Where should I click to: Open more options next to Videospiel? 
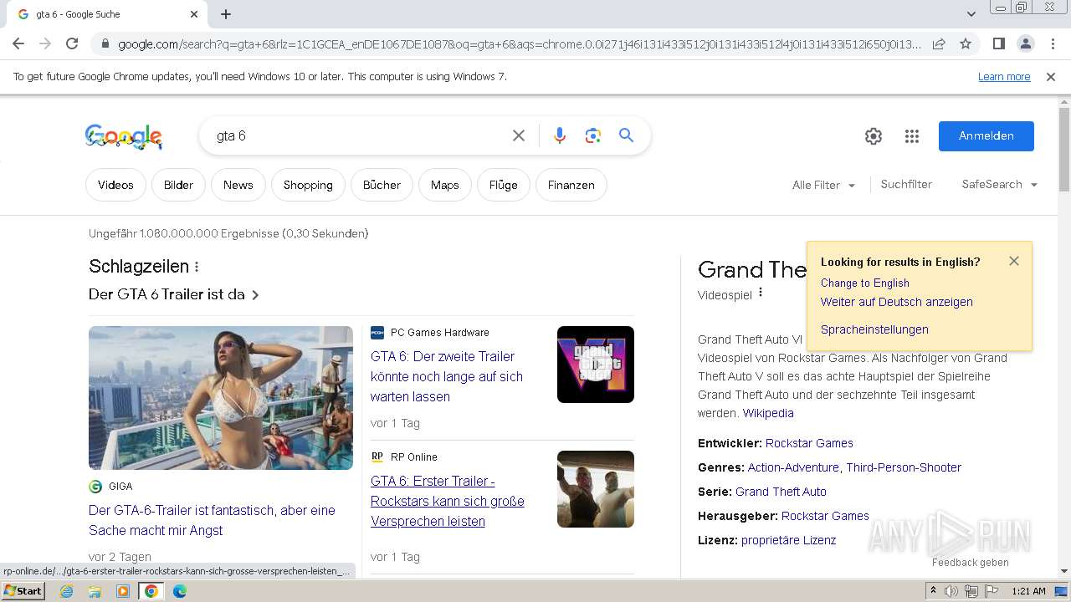761,293
